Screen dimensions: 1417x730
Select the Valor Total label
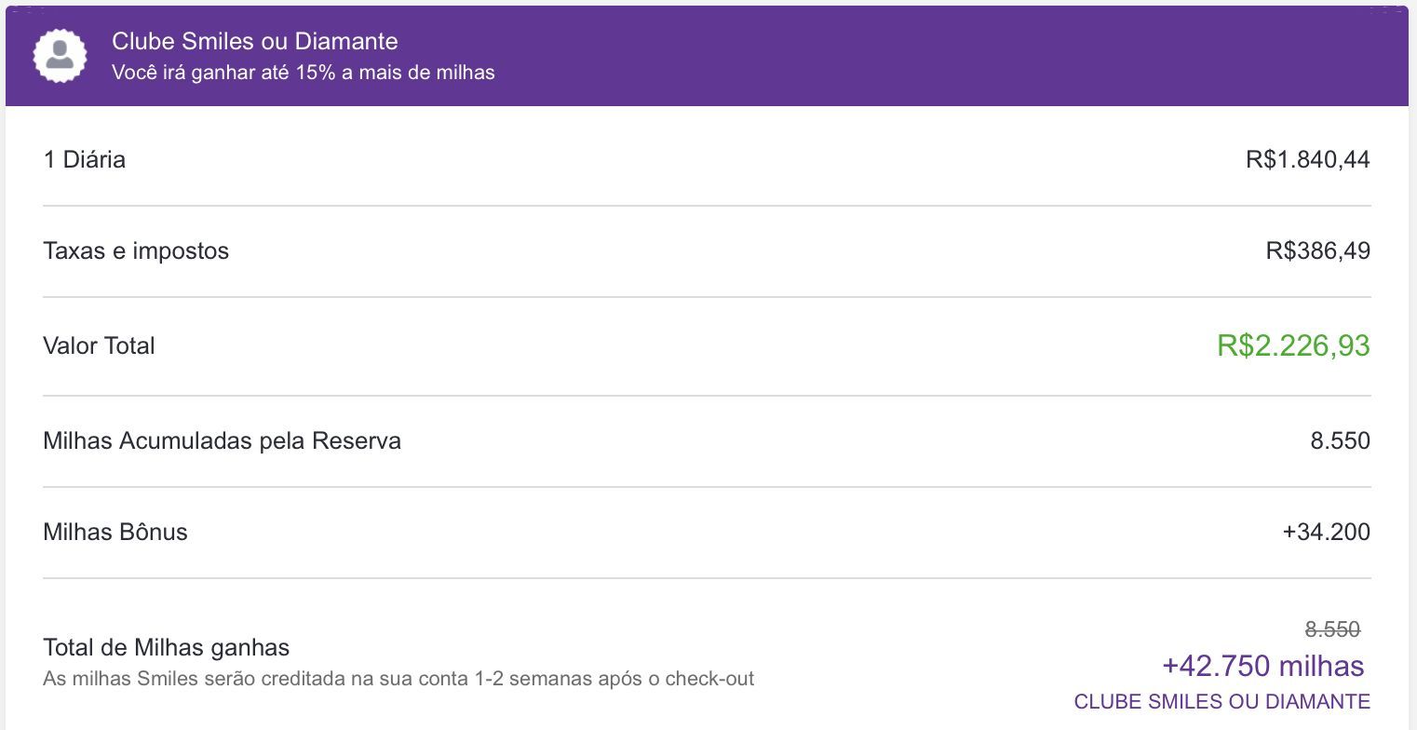[x=99, y=345]
